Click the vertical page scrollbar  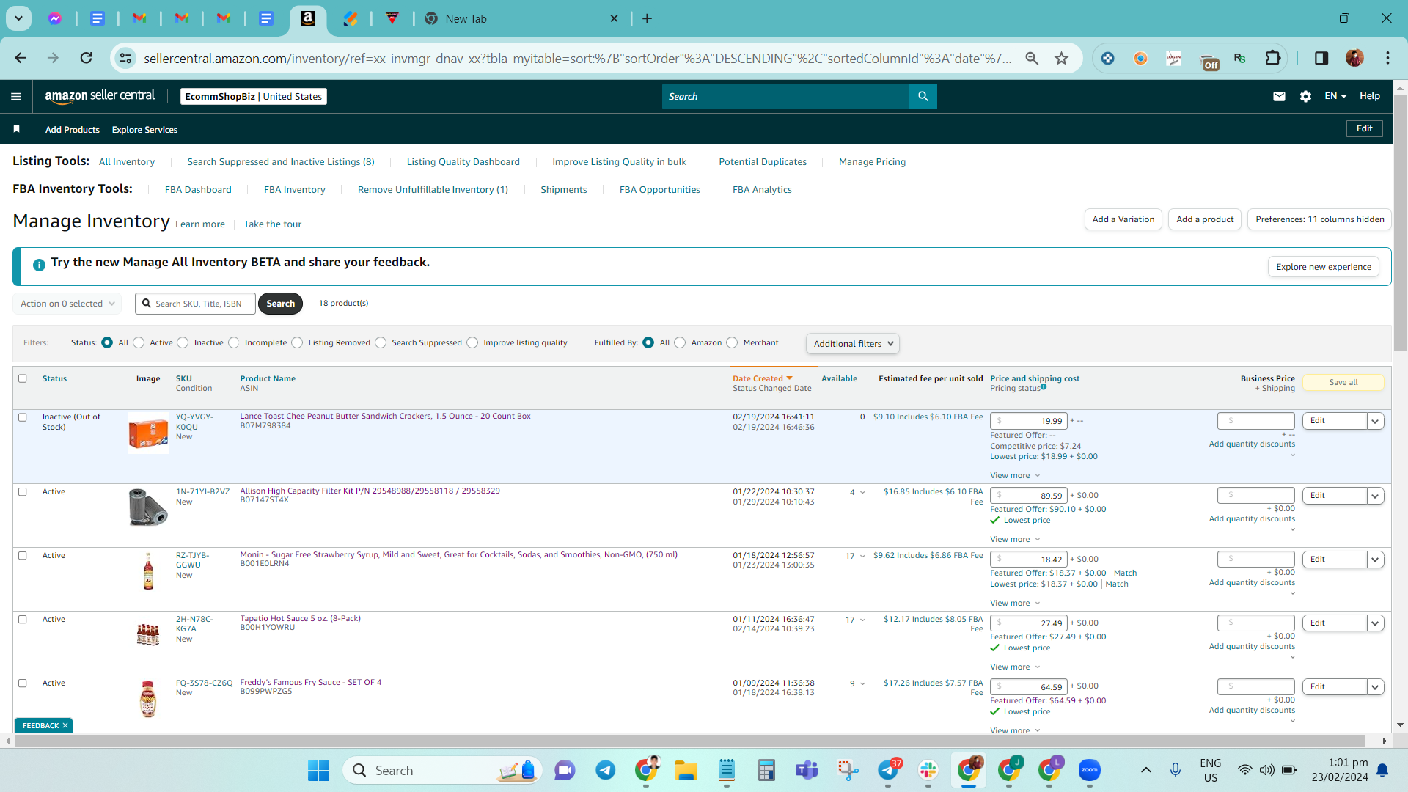tap(1400, 224)
